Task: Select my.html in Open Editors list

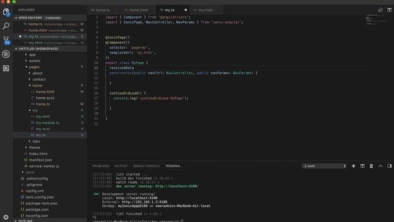Action: pos(50,43)
